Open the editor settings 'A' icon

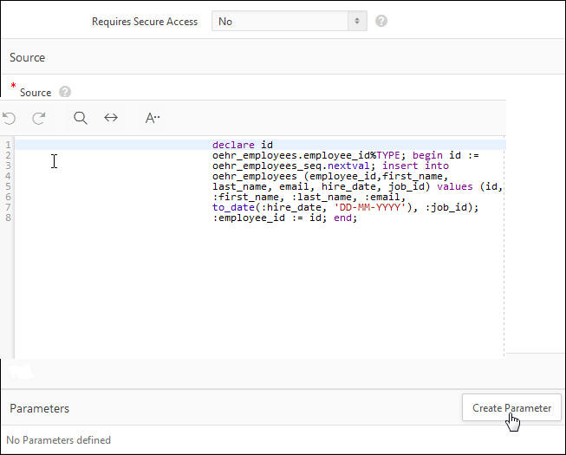153,118
